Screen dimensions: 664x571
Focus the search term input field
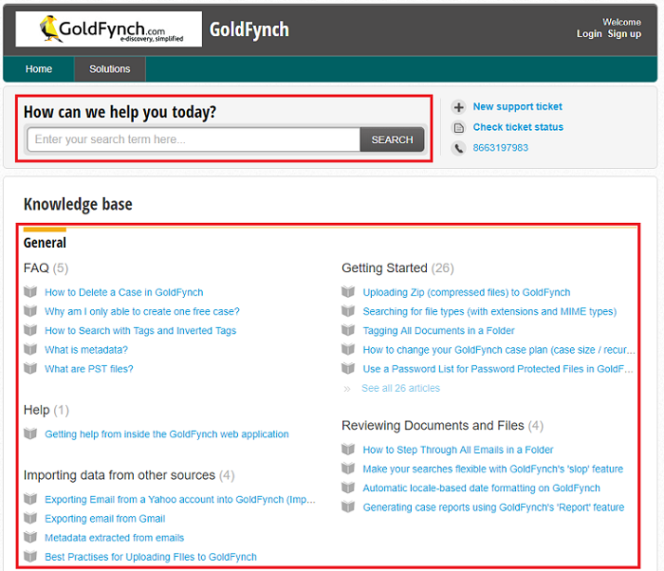(194, 139)
